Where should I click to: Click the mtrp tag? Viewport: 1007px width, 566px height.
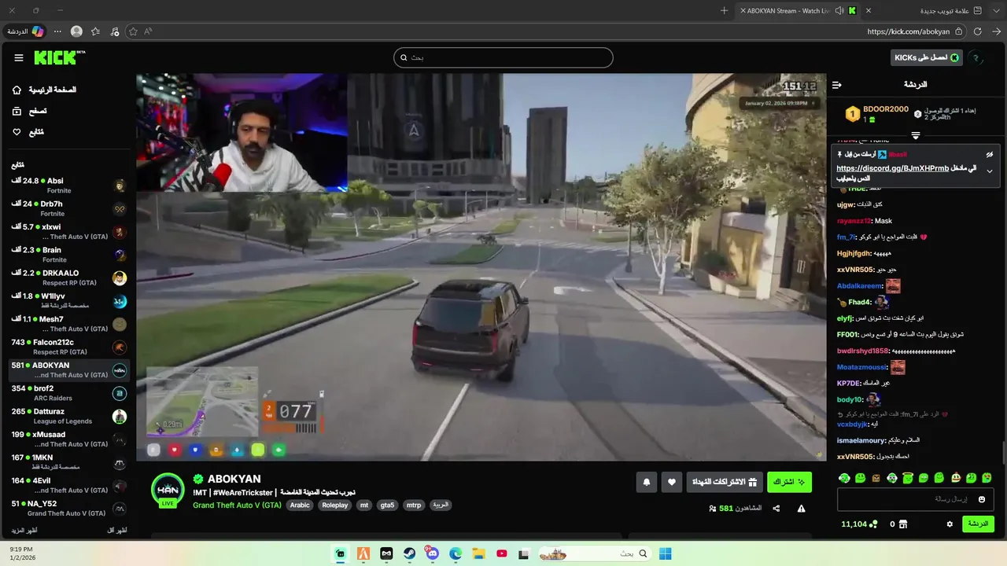pyautogui.click(x=414, y=505)
